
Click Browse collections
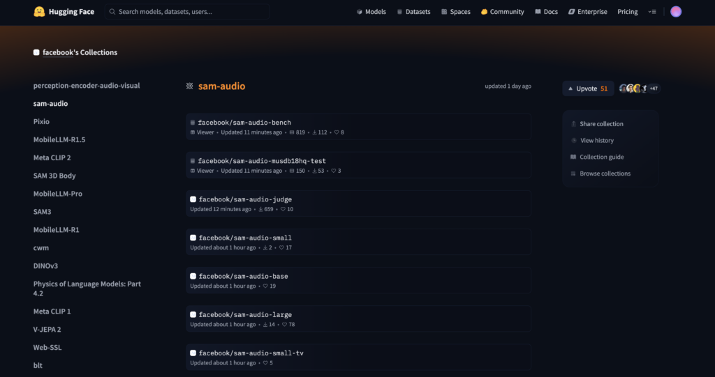coord(605,174)
